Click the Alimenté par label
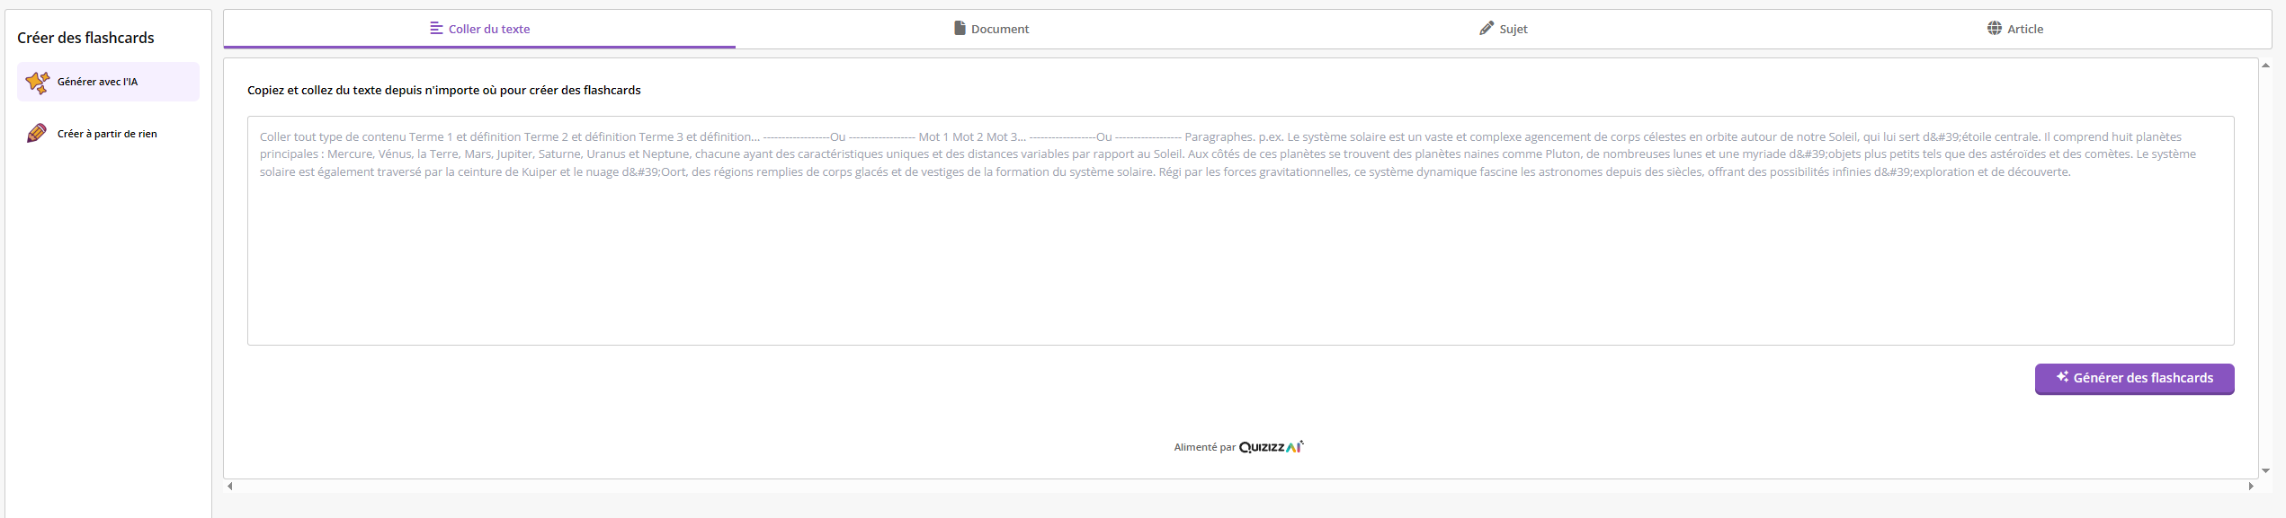Image resolution: width=2286 pixels, height=518 pixels. tap(1204, 447)
